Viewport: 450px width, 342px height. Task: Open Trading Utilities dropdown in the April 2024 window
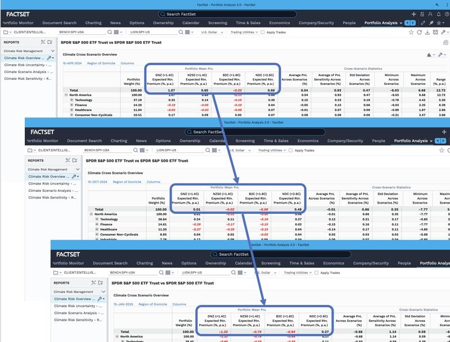[244, 32]
